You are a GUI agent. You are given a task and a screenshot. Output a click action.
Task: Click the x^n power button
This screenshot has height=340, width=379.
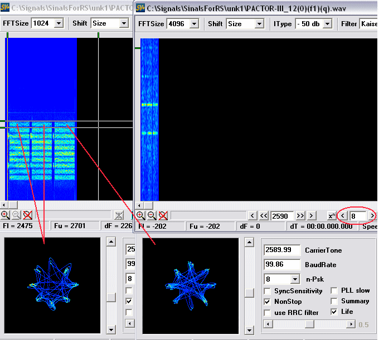pyautogui.click(x=332, y=215)
